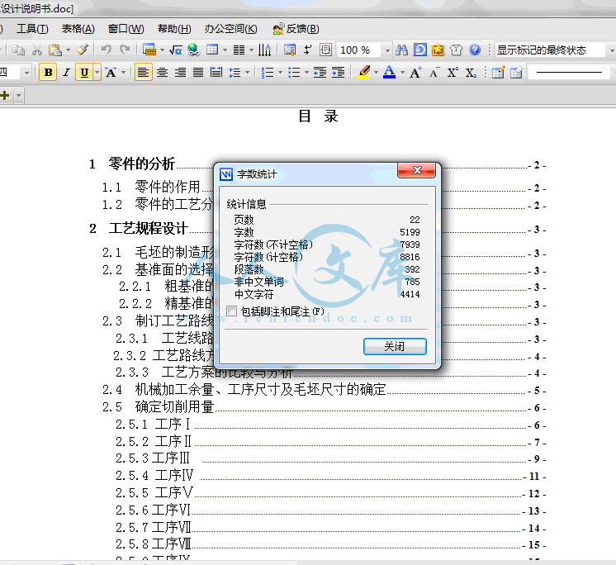Click the table eraser icon
The width and height of the screenshot is (616, 565).
coord(516,73)
